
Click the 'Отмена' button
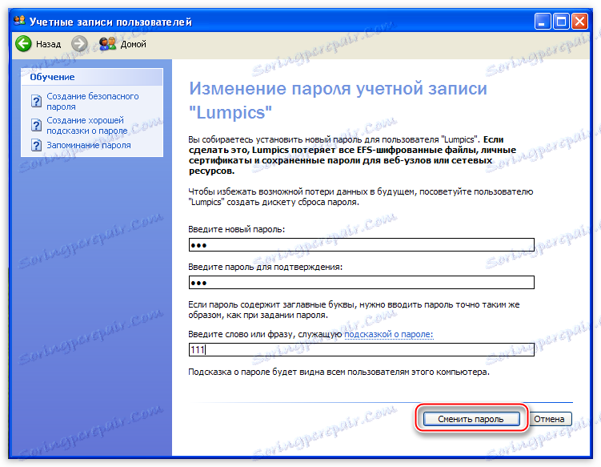pyautogui.click(x=549, y=419)
